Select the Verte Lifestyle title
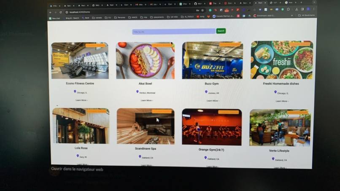The height and width of the screenshot is (191, 340). pyautogui.click(x=279, y=151)
